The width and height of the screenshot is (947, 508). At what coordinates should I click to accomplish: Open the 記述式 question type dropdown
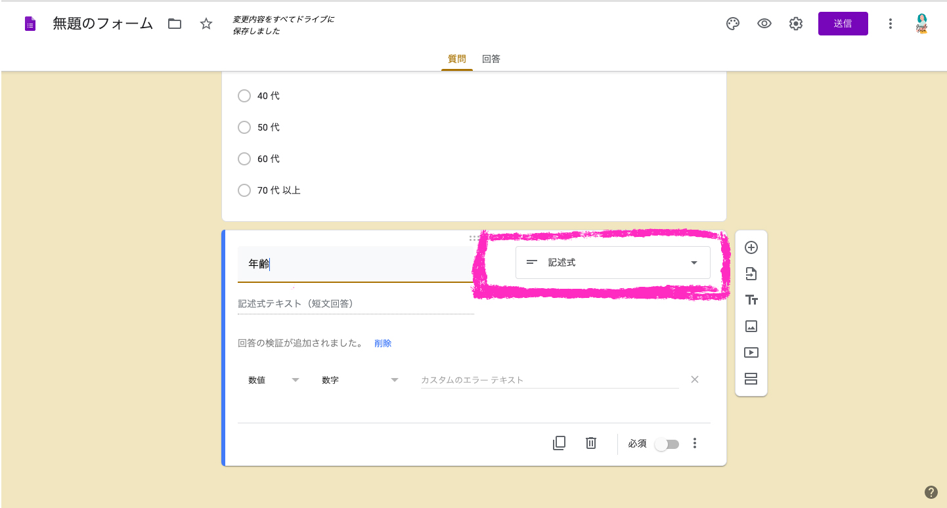[x=613, y=263]
